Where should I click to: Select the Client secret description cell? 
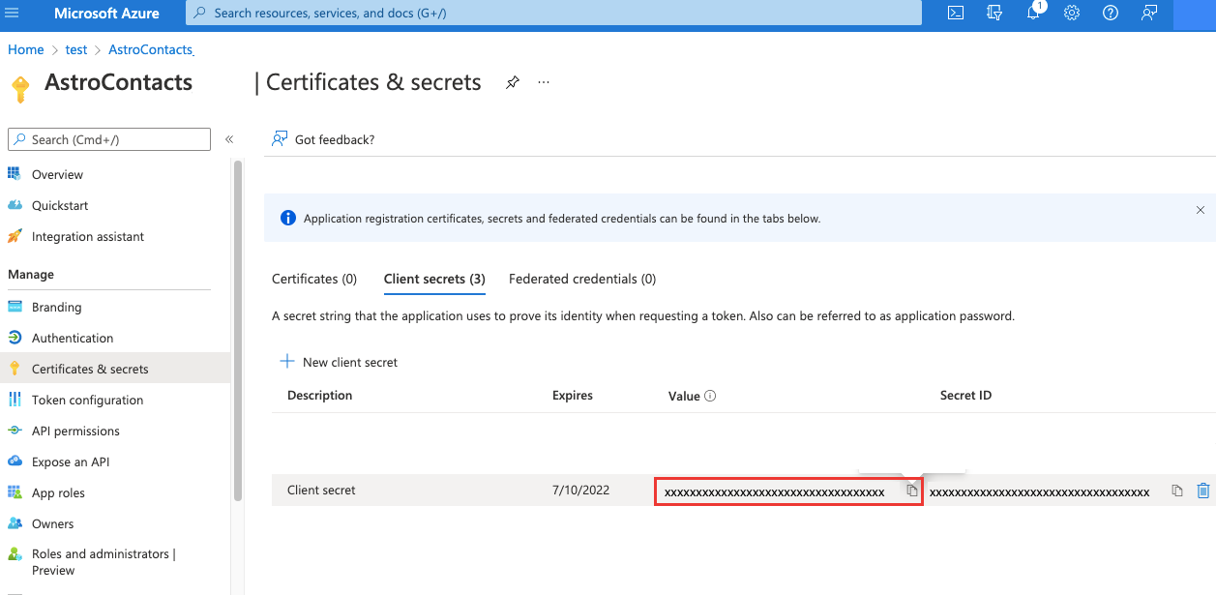[x=321, y=491]
